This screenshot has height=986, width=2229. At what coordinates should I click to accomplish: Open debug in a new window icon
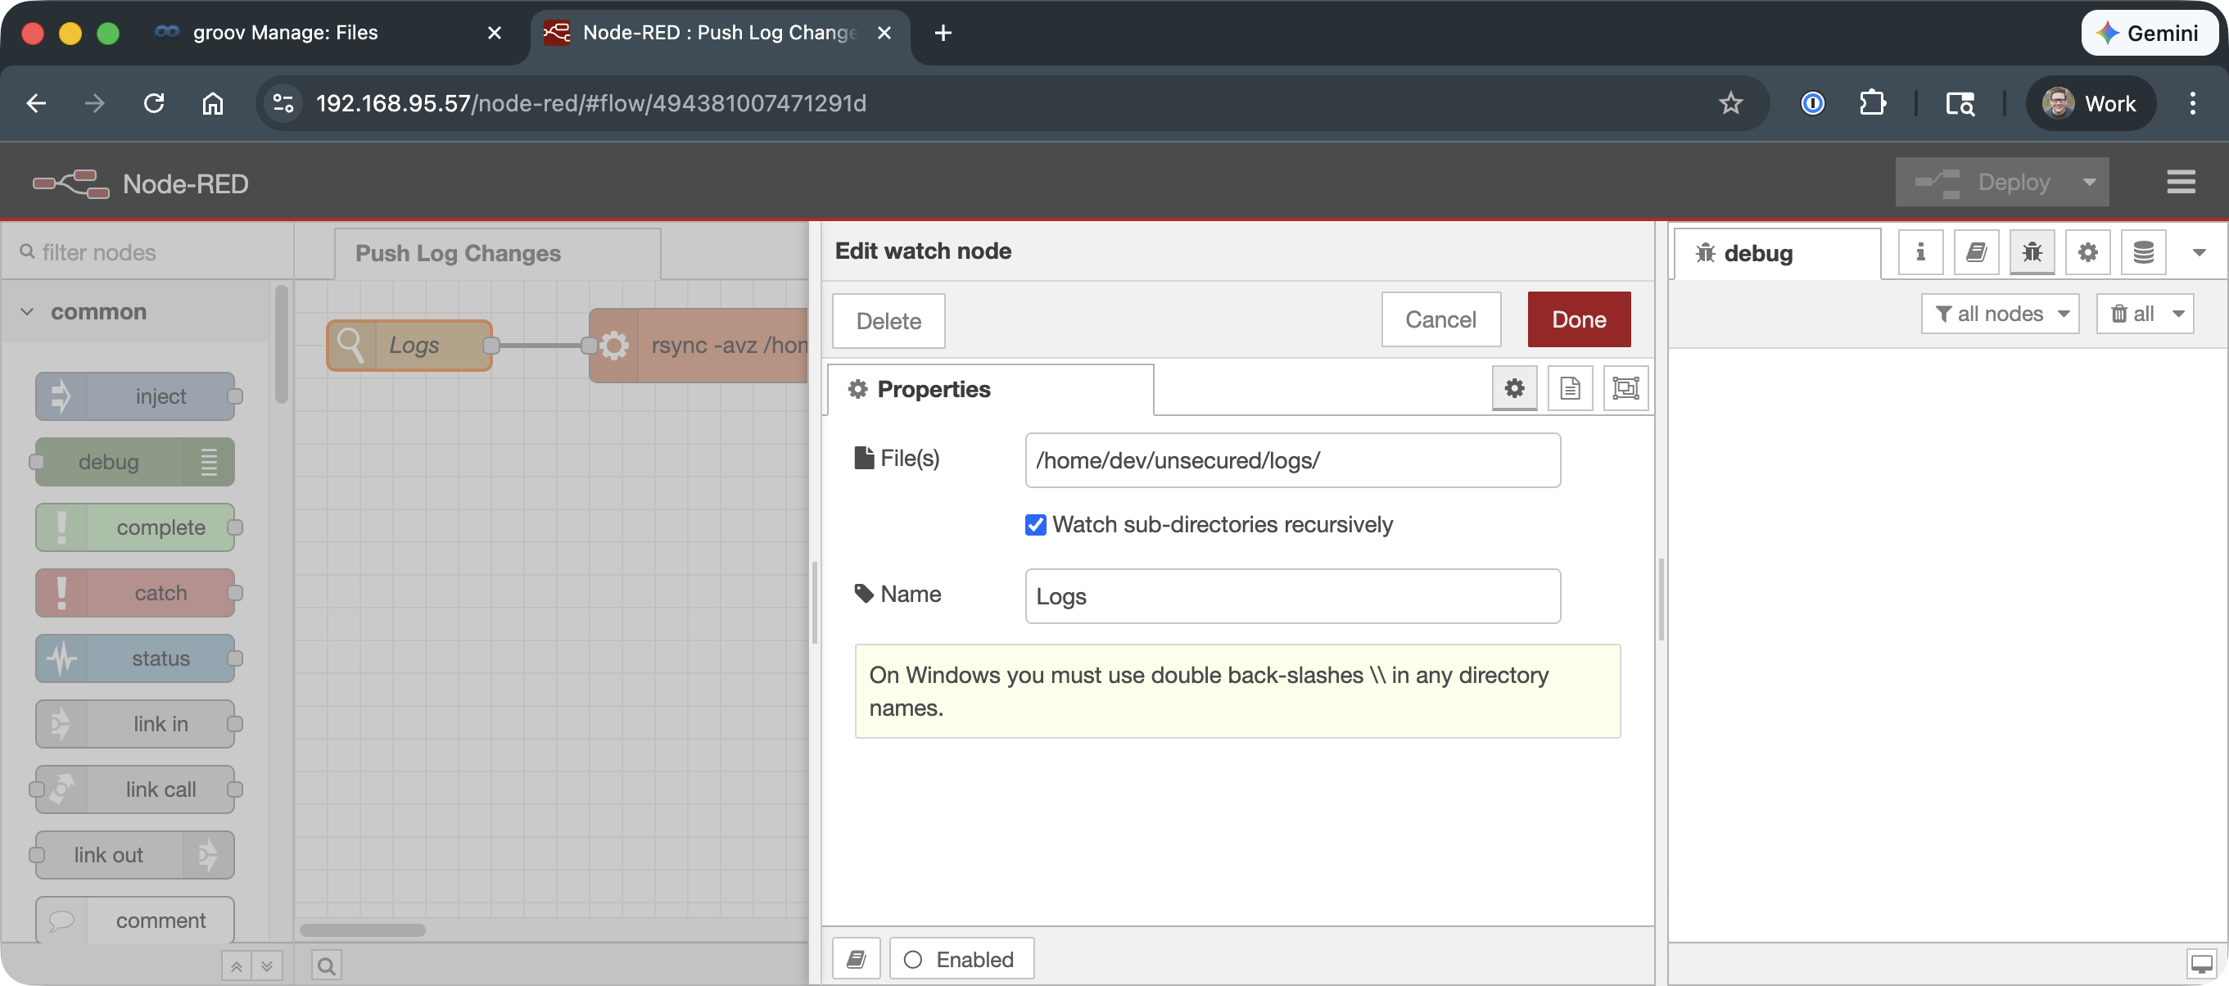click(x=2201, y=962)
